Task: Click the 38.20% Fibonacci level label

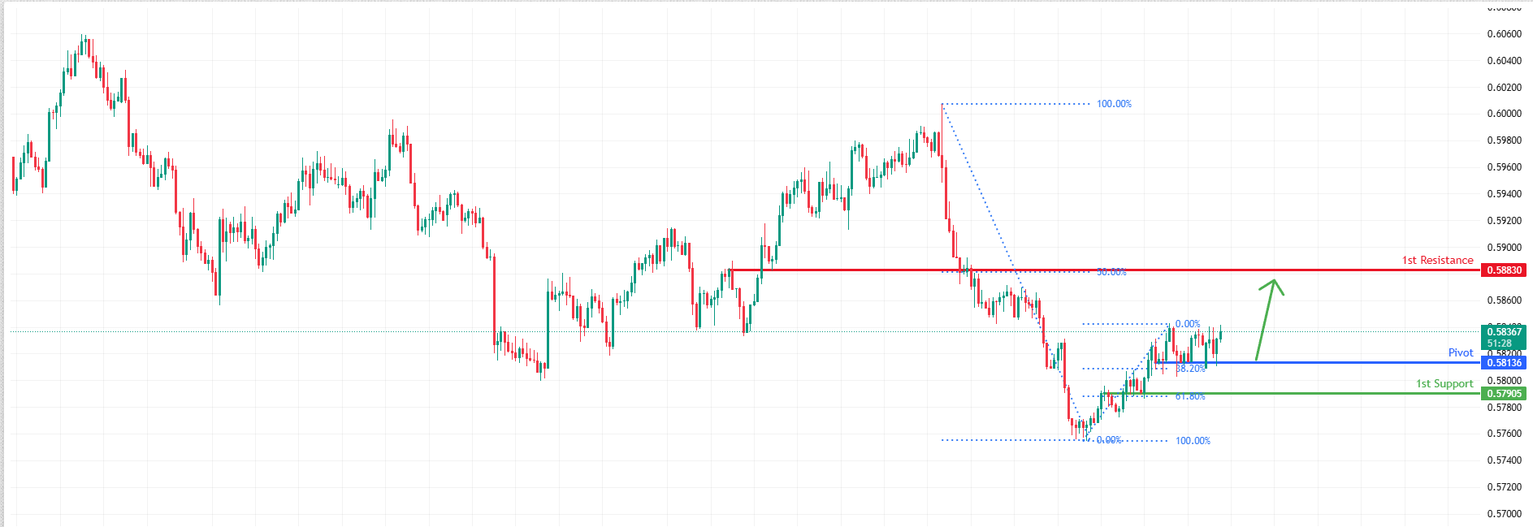Action: point(1190,369)
